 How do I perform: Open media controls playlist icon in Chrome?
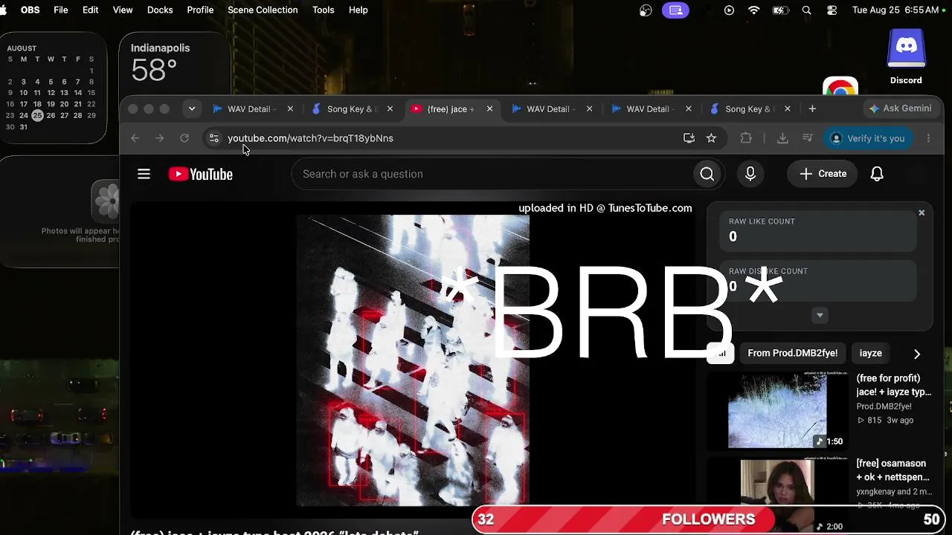(807, 138)
